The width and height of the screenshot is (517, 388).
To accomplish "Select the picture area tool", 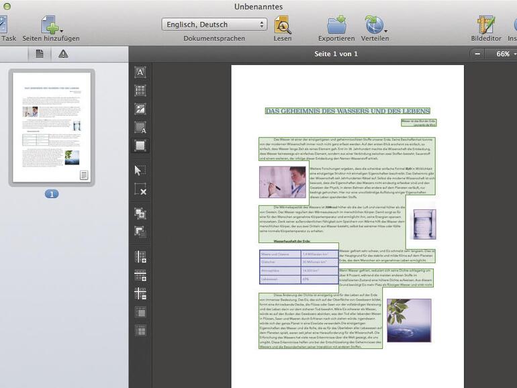I will point(140,109).
